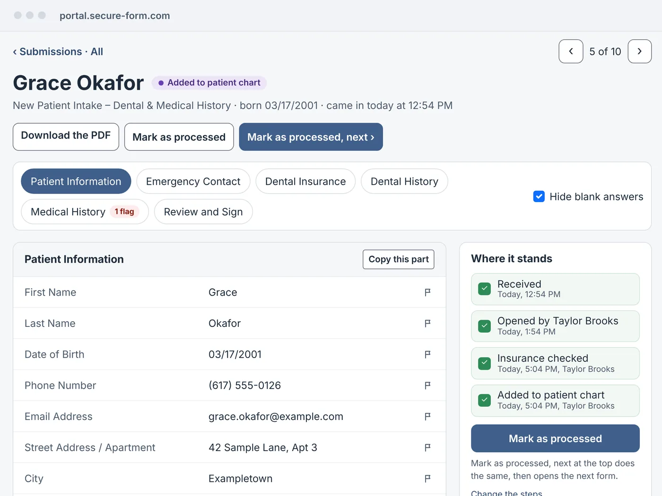
Task: Go back to Submissions · All
Action: tap(58, 51)
